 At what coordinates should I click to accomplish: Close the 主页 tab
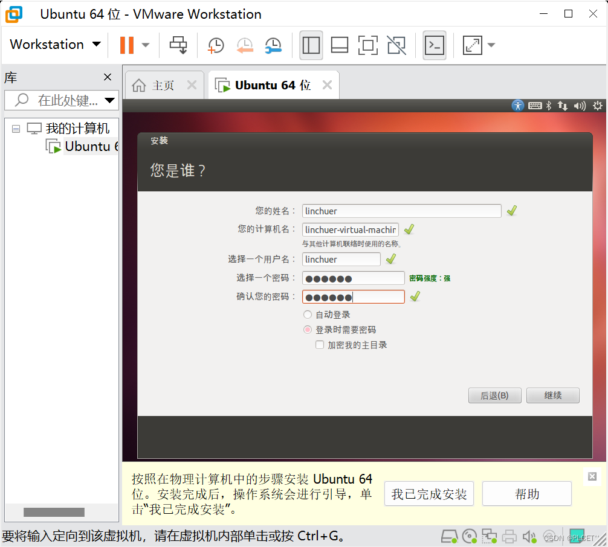click(192, 85)
